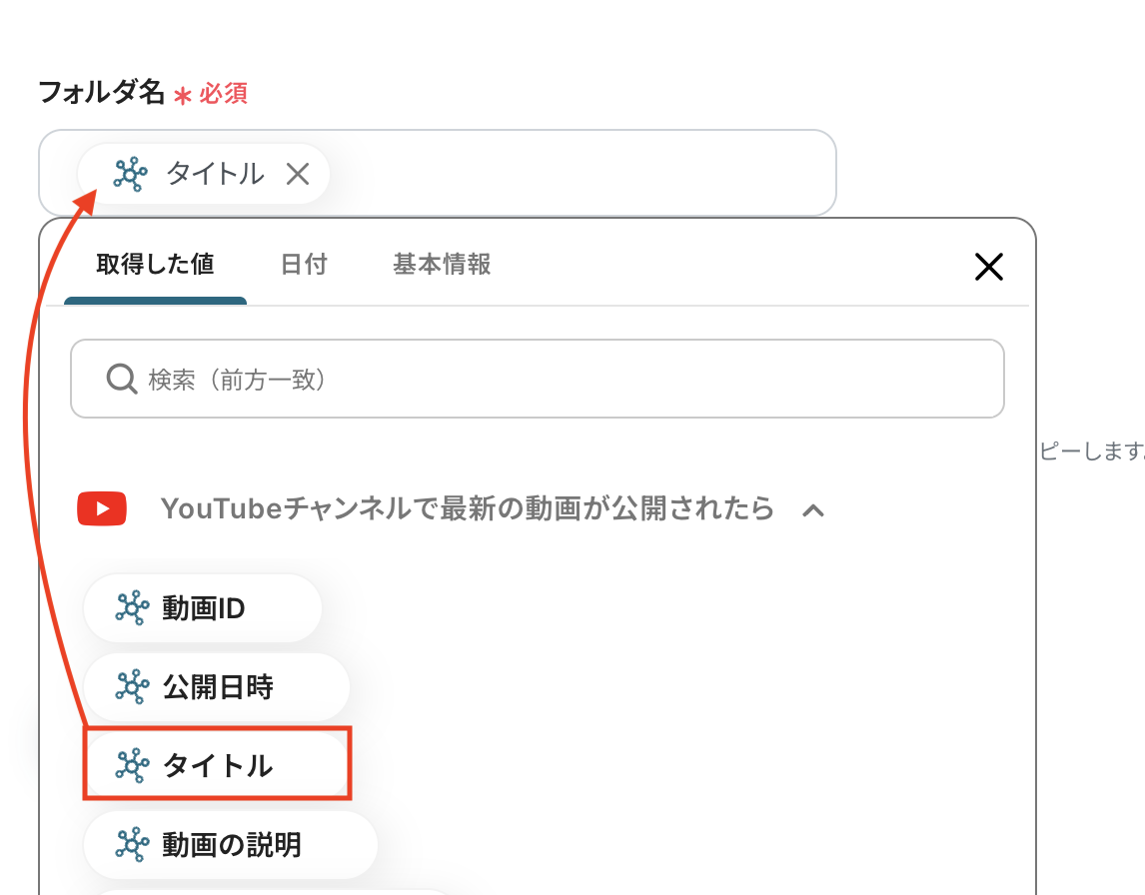Choose the タイトル value in the list
Viewport: 1145px width, 895px height.
(x=217, y=766)
